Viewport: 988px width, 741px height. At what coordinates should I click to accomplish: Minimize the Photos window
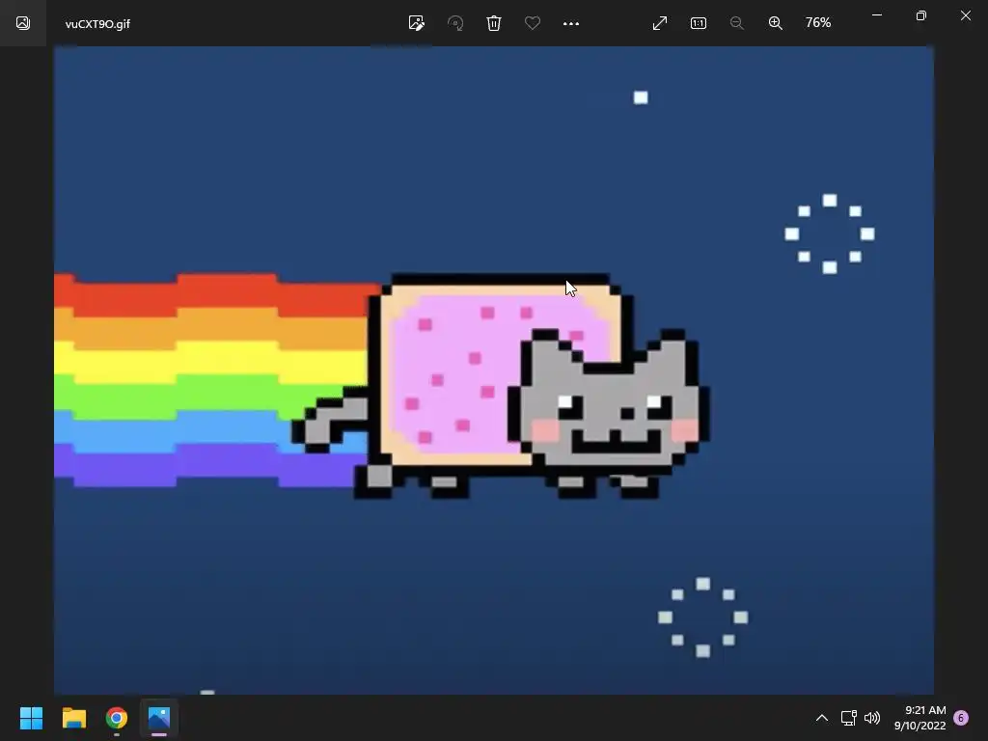pyautogui.click(x=876, y=15)
